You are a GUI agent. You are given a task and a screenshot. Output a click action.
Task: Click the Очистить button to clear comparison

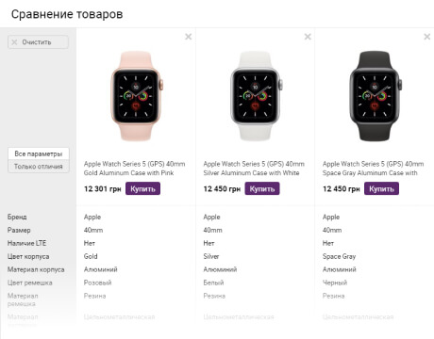pyautogui.click(x=38, y=42)
